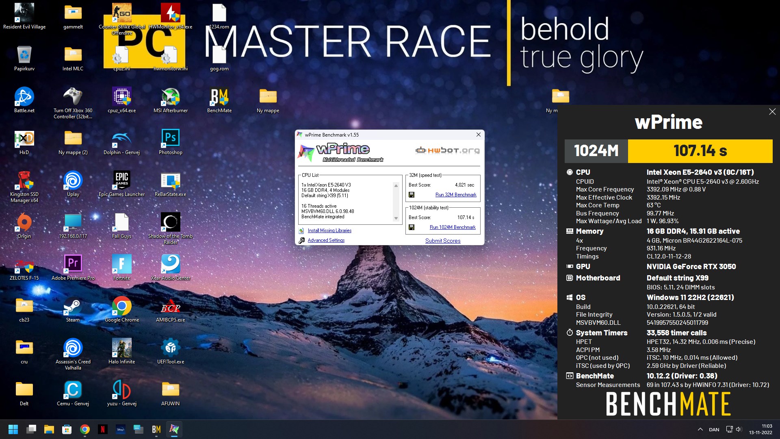
Task: Open Origin desktop shortcut
Action: pos(24,226)
